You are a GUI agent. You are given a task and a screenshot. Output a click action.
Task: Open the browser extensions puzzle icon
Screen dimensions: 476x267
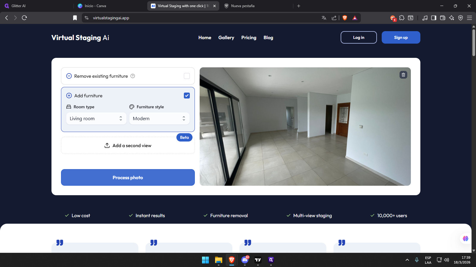coord(402,18)
